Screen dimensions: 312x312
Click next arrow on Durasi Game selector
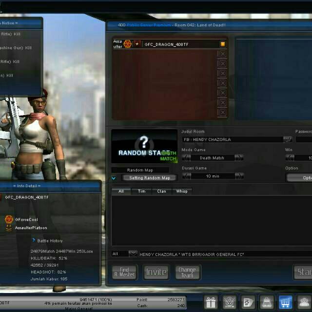(239, 176)
